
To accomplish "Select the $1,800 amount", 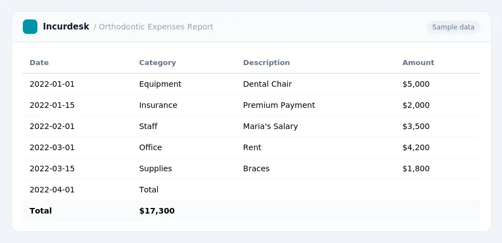I will (416, 168).
